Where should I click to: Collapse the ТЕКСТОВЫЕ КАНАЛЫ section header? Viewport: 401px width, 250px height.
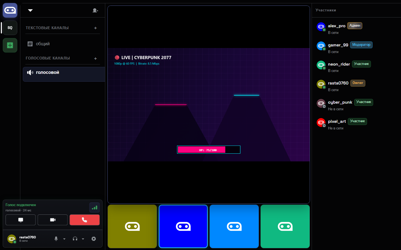pyautogui.click(x=47, y=28)
